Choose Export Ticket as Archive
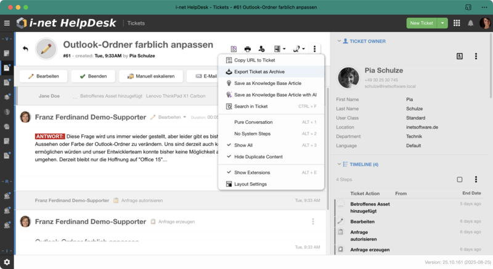 click(x=259, y=71)
